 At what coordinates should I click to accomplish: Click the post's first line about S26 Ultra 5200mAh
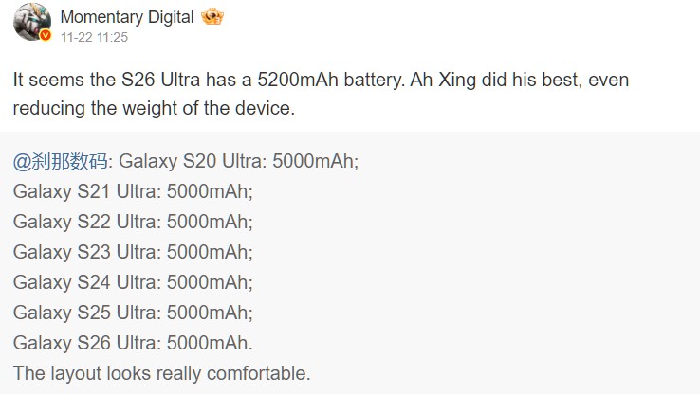(321, 81)
